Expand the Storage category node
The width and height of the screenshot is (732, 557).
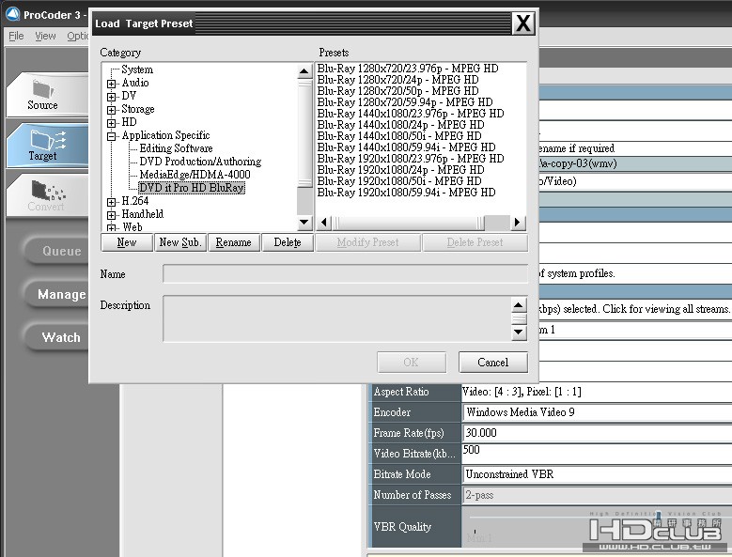click(111, 110)
